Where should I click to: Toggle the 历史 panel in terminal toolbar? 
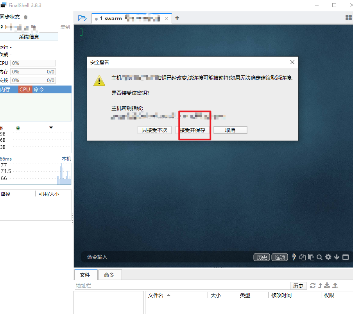[x=261, y=257]
